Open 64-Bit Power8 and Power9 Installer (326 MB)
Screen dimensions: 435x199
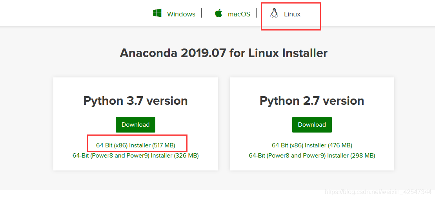pyautogui.click(x=136, y=156)
